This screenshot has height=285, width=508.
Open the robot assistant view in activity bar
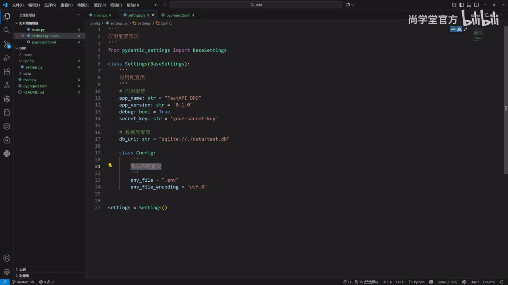[x=7, y=140]
